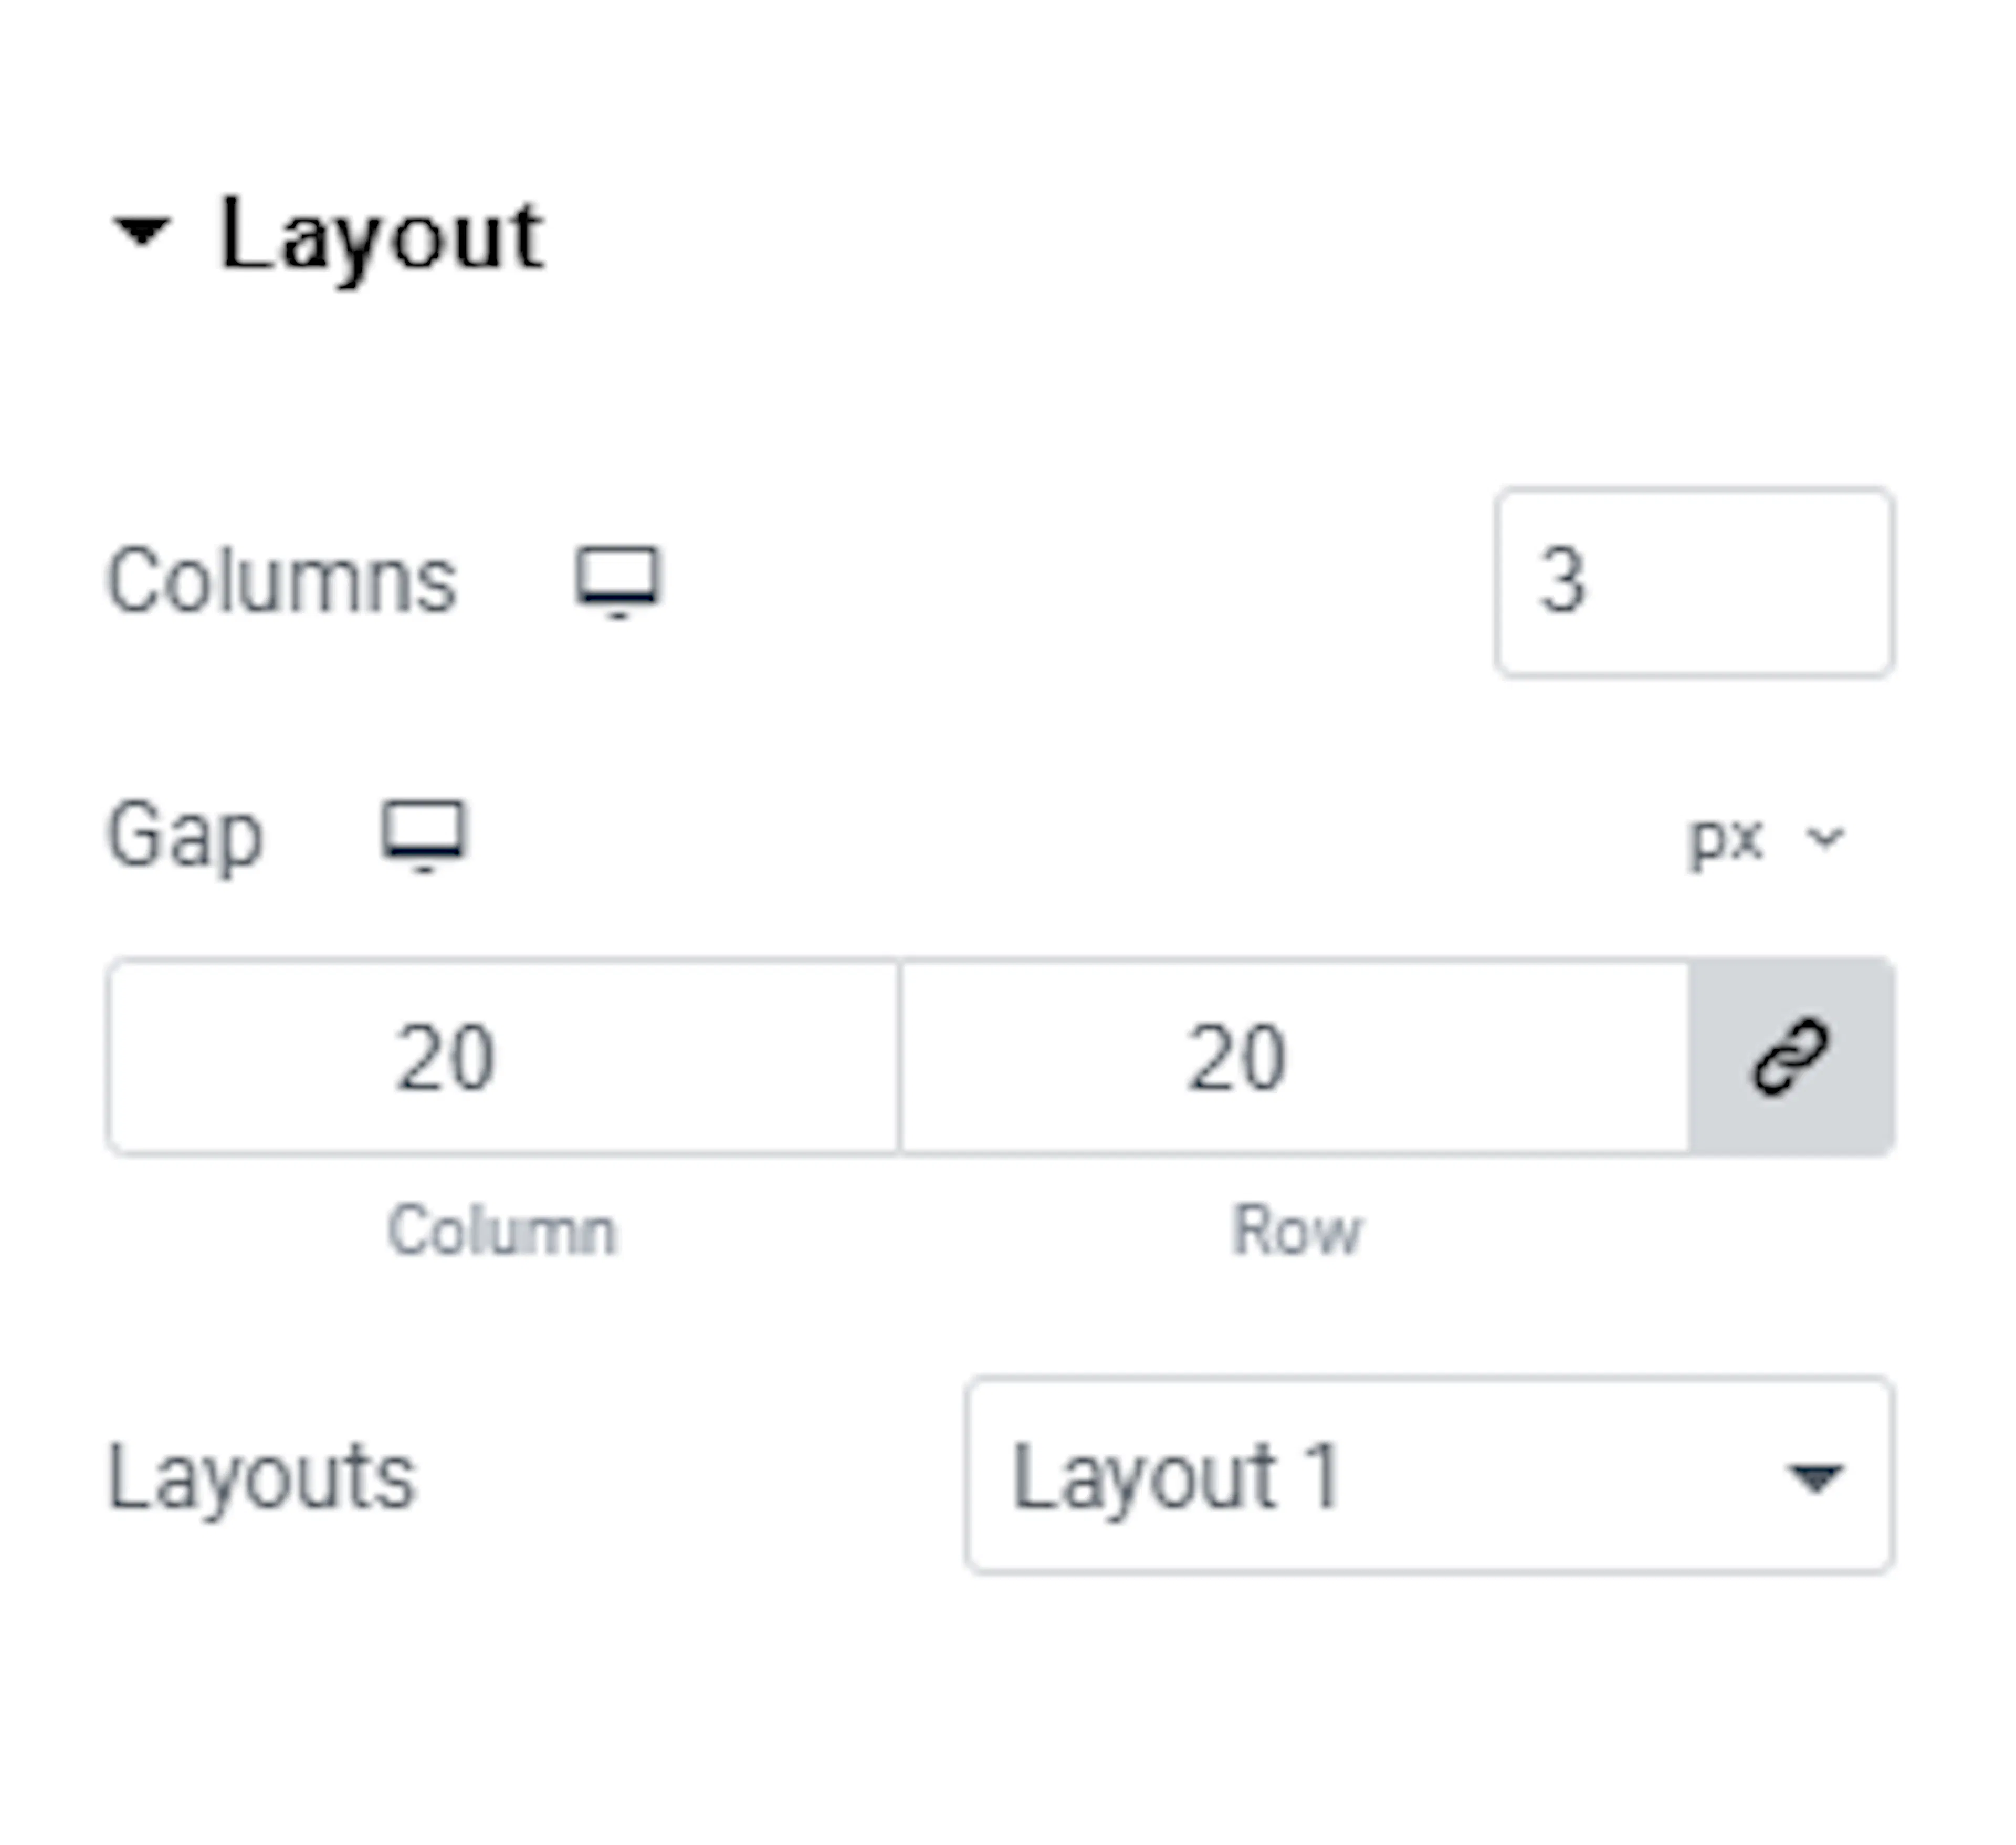
Task: Click the Layouts label
Action: coord(261,1478)
